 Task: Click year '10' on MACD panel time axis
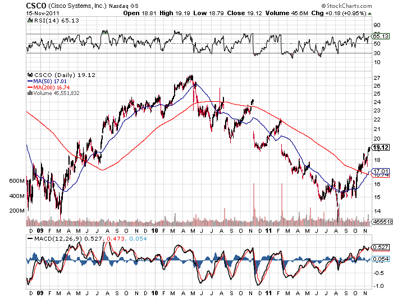point(154,293)
